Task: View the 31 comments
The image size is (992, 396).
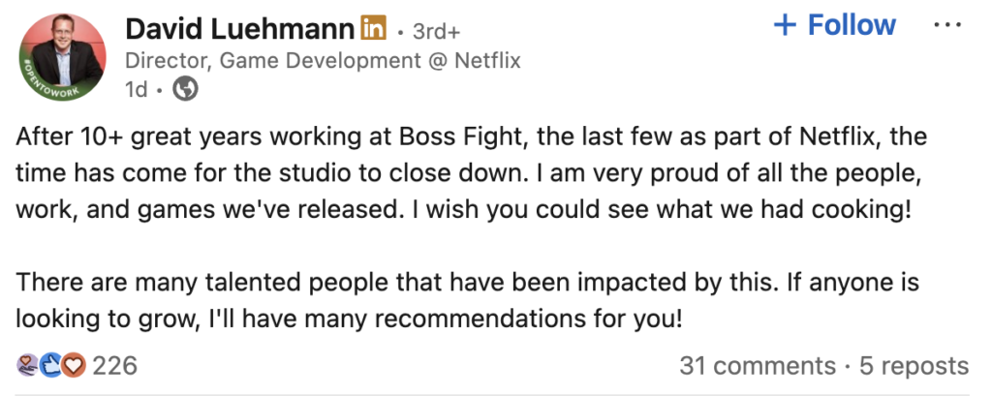Action: pyautogui.click(x=757, y=365)
